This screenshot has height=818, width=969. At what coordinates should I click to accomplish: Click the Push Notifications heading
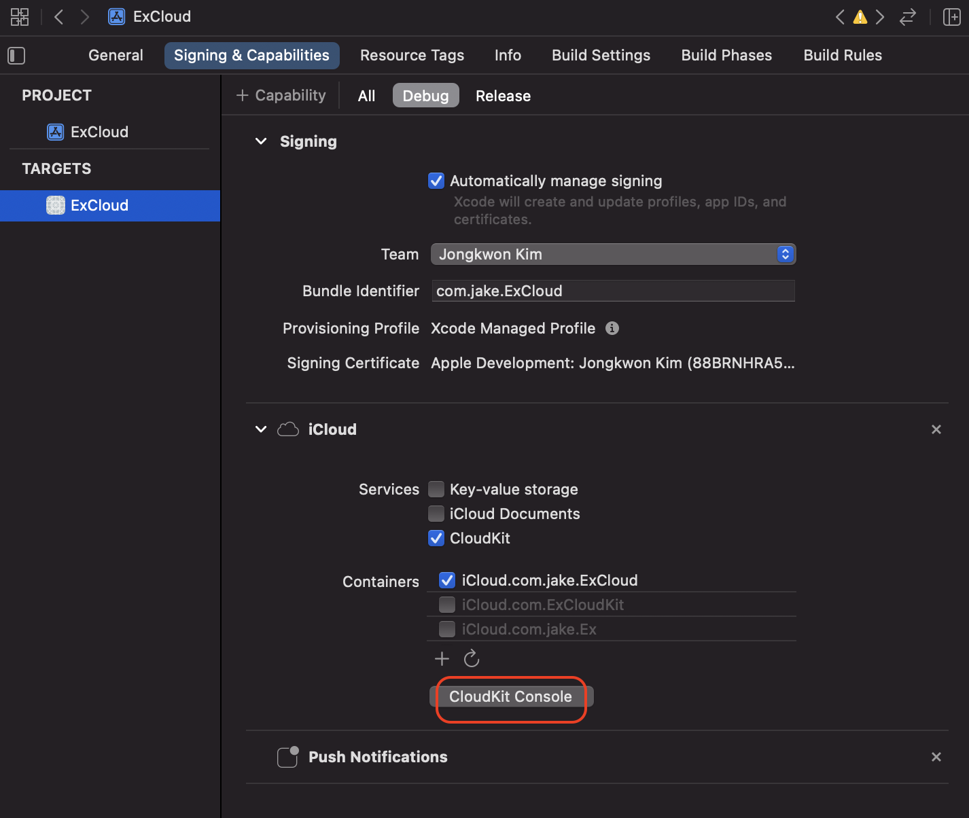[378, 757]
